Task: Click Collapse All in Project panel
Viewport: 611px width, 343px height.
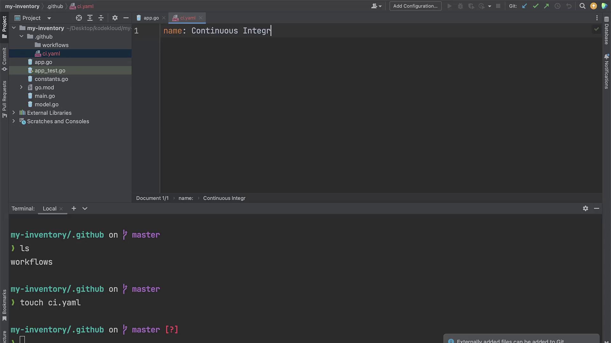Action: (x=101, y=18)
